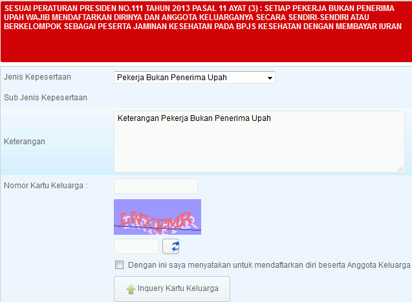Open the Jenis Kepesertaan dropdown

point(195,78)
